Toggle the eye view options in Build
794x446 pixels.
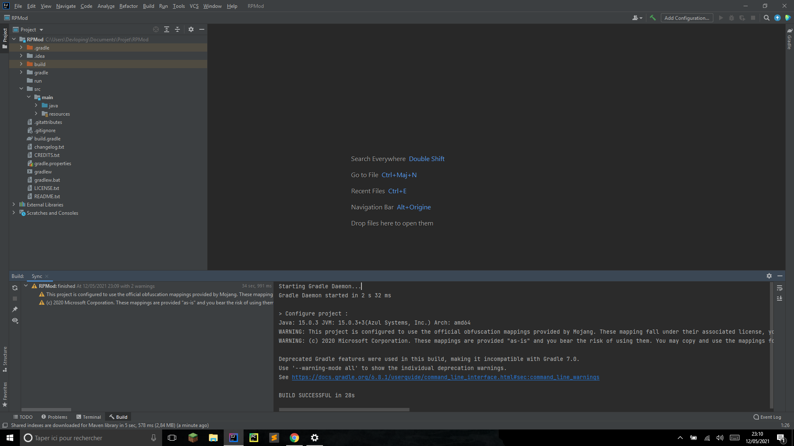coord(15,320)
